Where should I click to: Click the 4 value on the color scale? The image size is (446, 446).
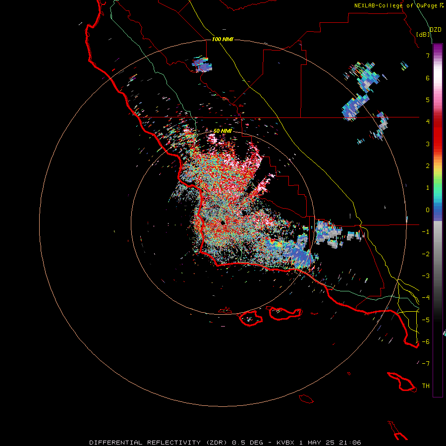click(x=428, y=122)
